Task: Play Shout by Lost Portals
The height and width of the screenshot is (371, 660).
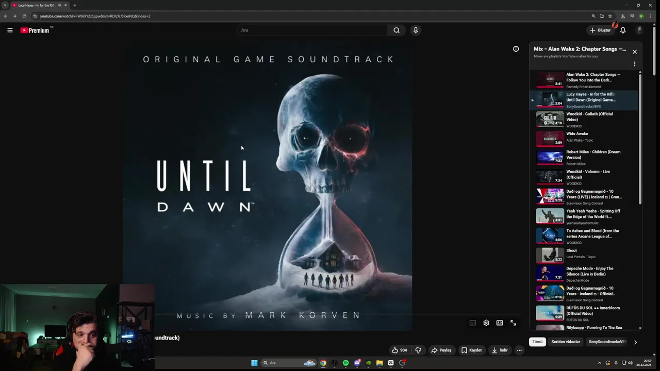Action: tap(585, 255)
